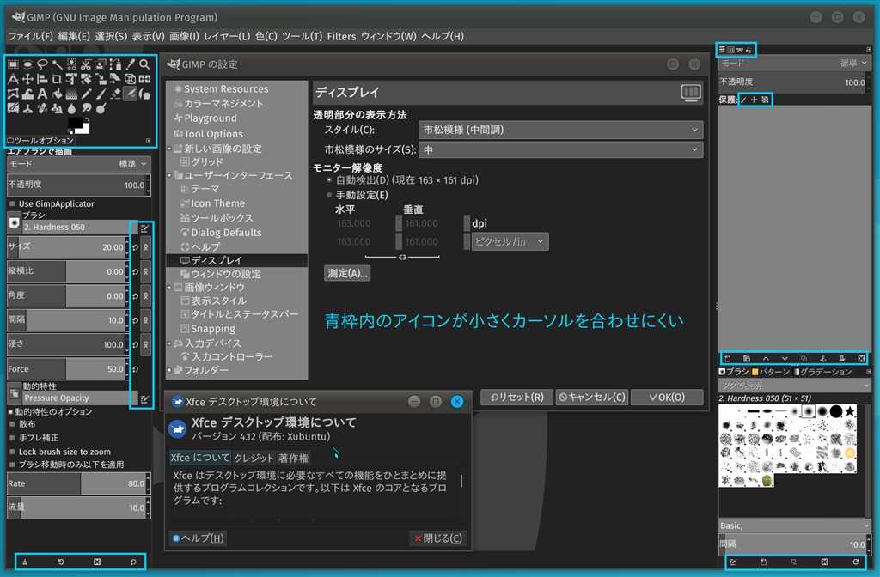The width and height of the screenshot is (880, 577).
Task: Select the Crop tool
Action: [x=57, y=79]
